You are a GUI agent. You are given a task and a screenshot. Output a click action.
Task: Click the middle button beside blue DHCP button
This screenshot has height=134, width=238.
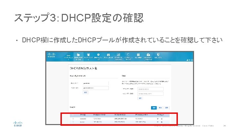coord(160,108)
